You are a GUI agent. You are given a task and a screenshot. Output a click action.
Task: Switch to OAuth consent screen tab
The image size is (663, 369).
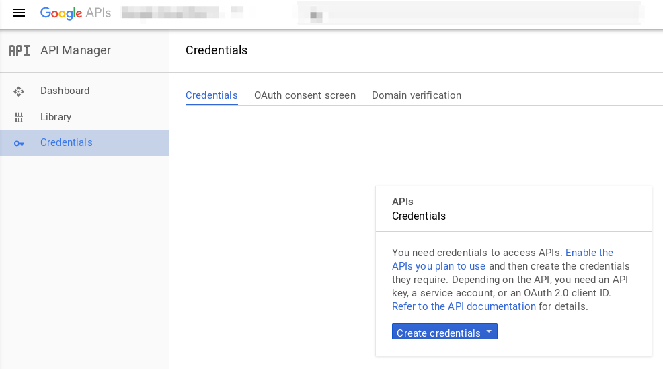point(305,95)
